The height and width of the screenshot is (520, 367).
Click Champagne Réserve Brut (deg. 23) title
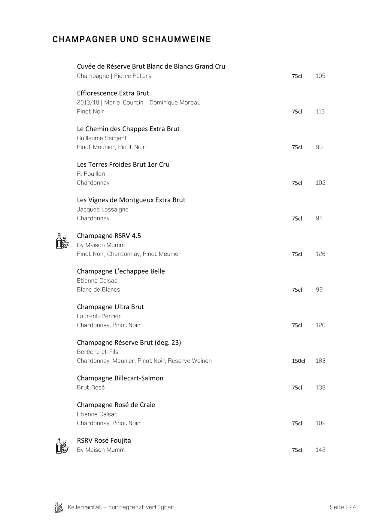point(129,342)
